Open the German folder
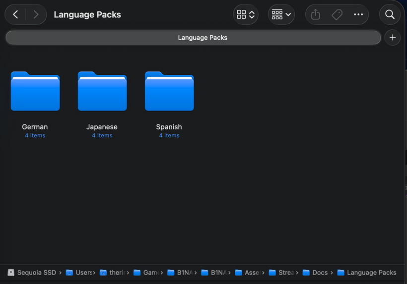Image resolution: width=407 pixels, height=284 pixels. (35, 92)
